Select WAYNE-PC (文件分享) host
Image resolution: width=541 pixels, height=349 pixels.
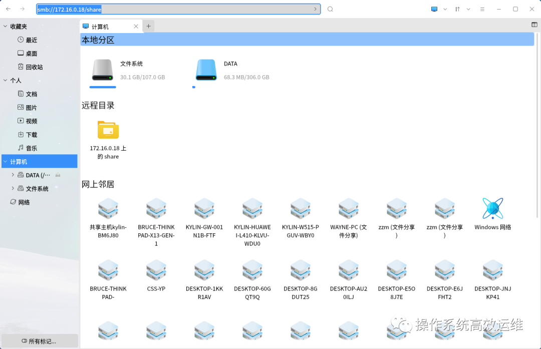(x=349, y=218)
